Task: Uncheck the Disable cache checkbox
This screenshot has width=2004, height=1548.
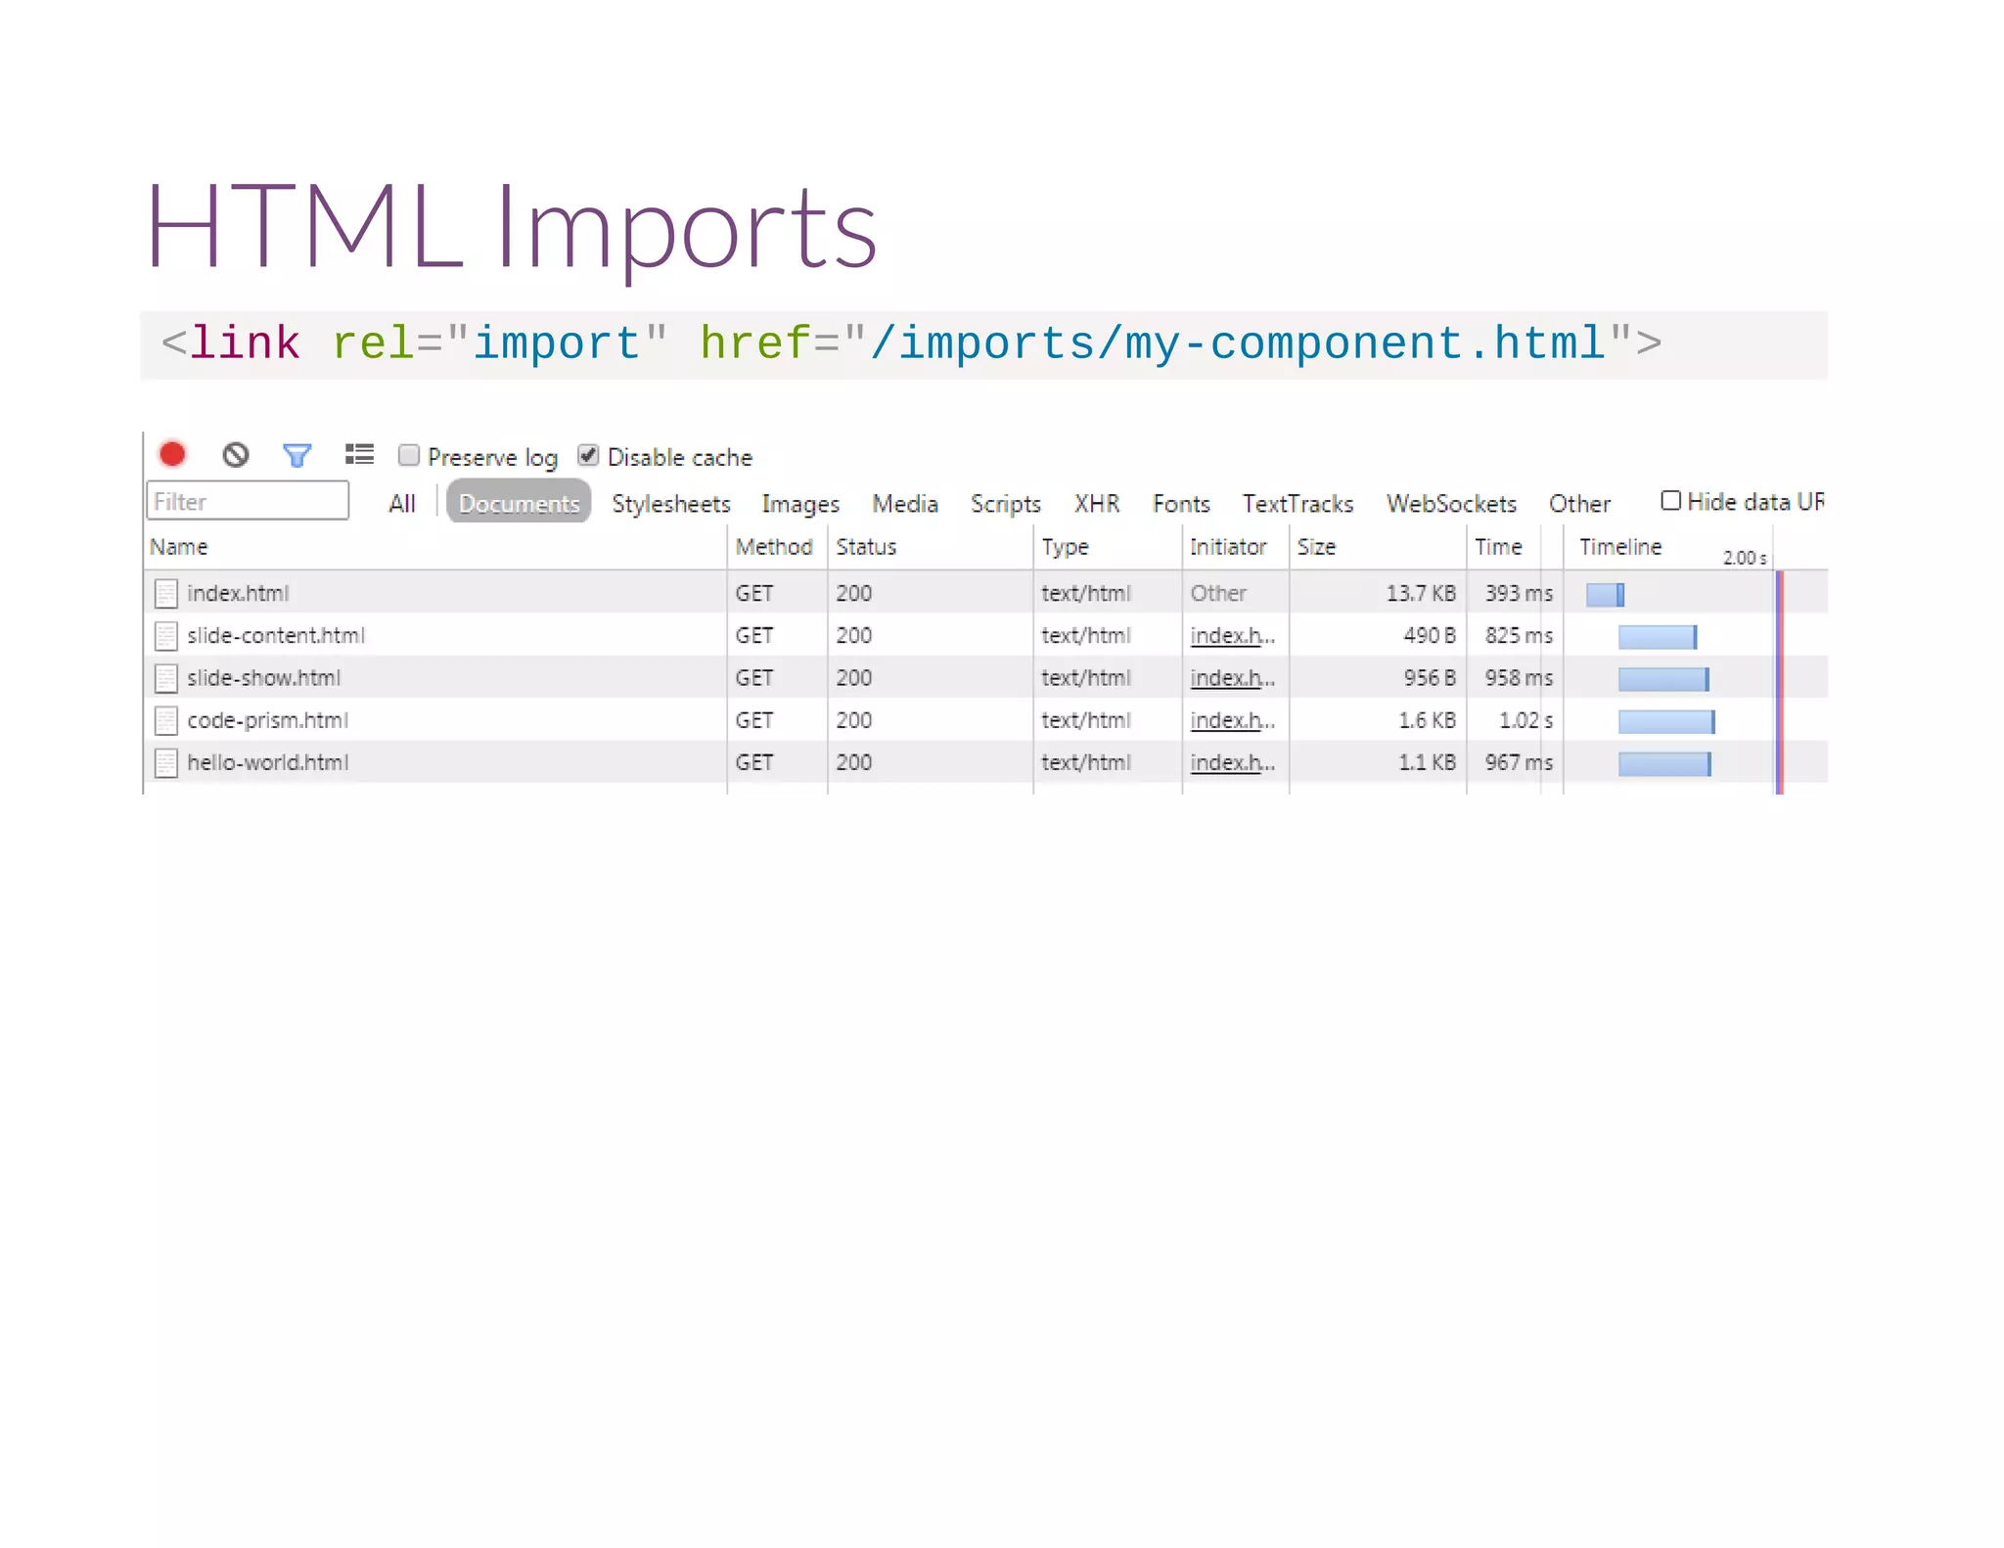Action: click(588, 455)
